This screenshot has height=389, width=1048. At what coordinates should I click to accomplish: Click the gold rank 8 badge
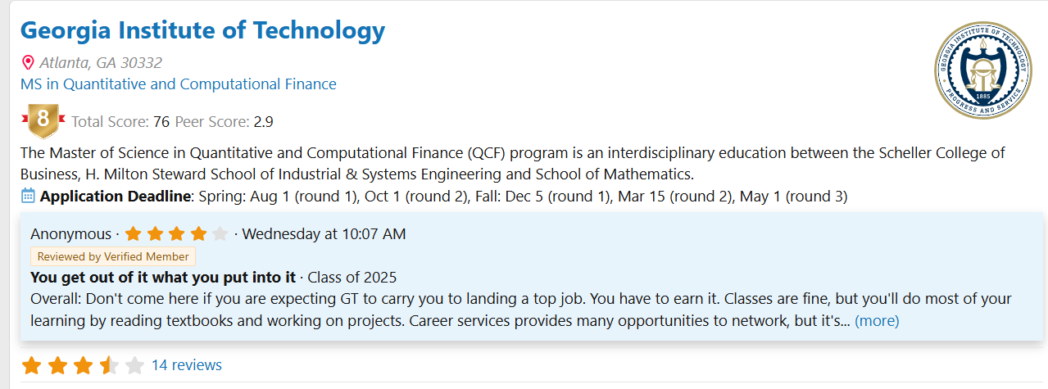(43, 121)
